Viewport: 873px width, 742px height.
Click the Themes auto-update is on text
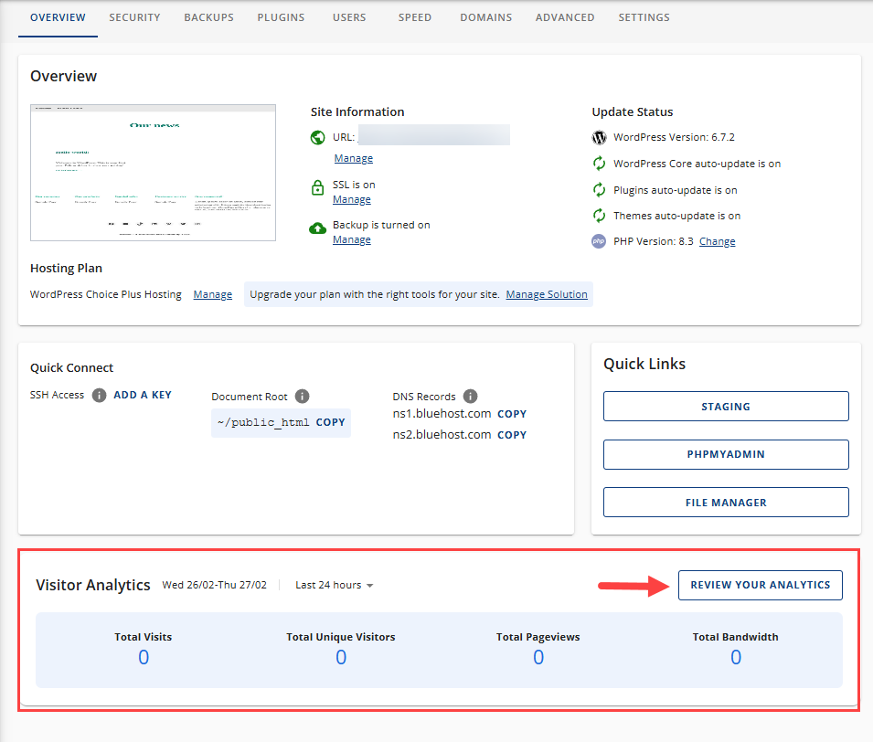coord(677,216)
